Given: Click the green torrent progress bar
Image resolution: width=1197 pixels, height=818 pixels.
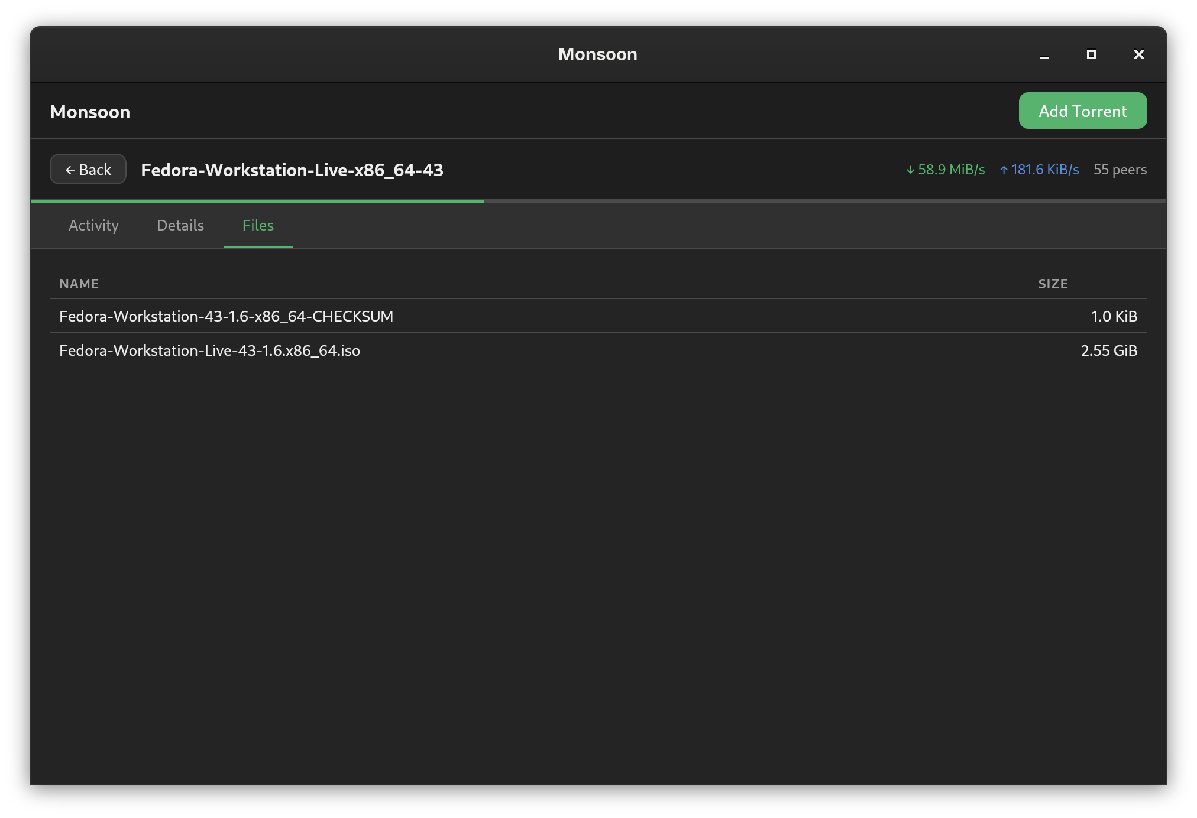Looking at the screenshot, I should [x=257, y=202].
